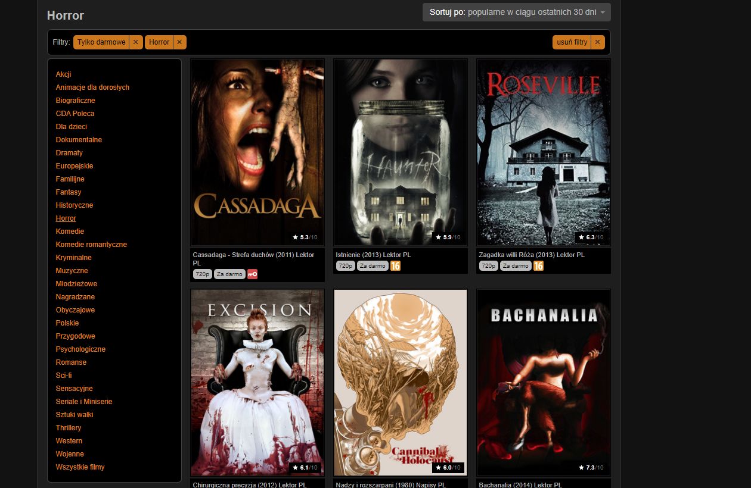The image size is (751, 488).
Task: Click title Zagadka willi Róża (2013)
Action: [x=532, y=255]
